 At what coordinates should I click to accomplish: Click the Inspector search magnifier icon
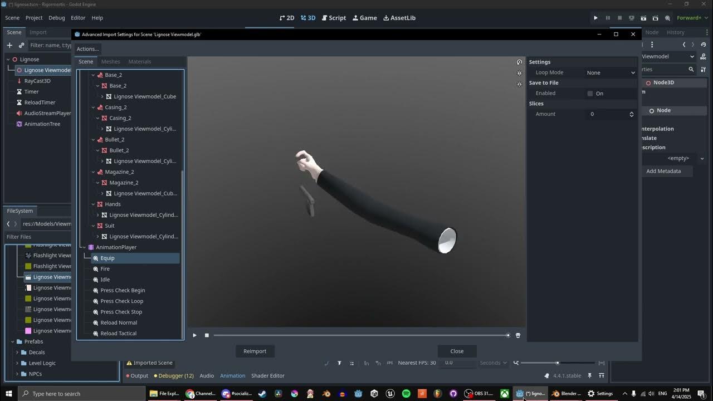click(x=691, y=69)
